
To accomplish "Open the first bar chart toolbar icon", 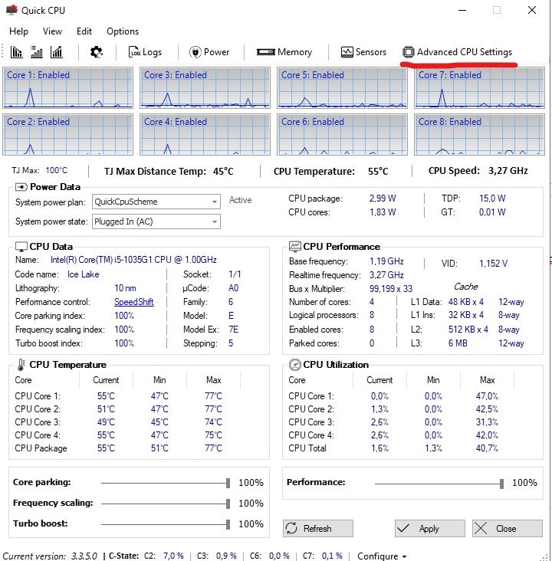I will (16, 52).
